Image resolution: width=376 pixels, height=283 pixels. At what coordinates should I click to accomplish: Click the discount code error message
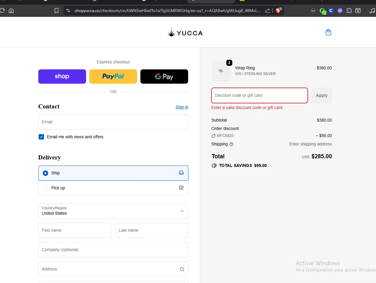click(x=247, y=108)
